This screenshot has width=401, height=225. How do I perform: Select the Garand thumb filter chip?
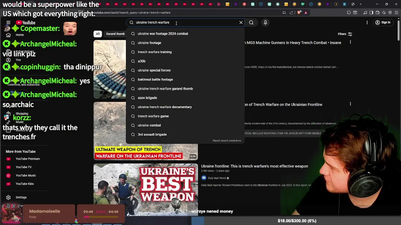(115, 34)
